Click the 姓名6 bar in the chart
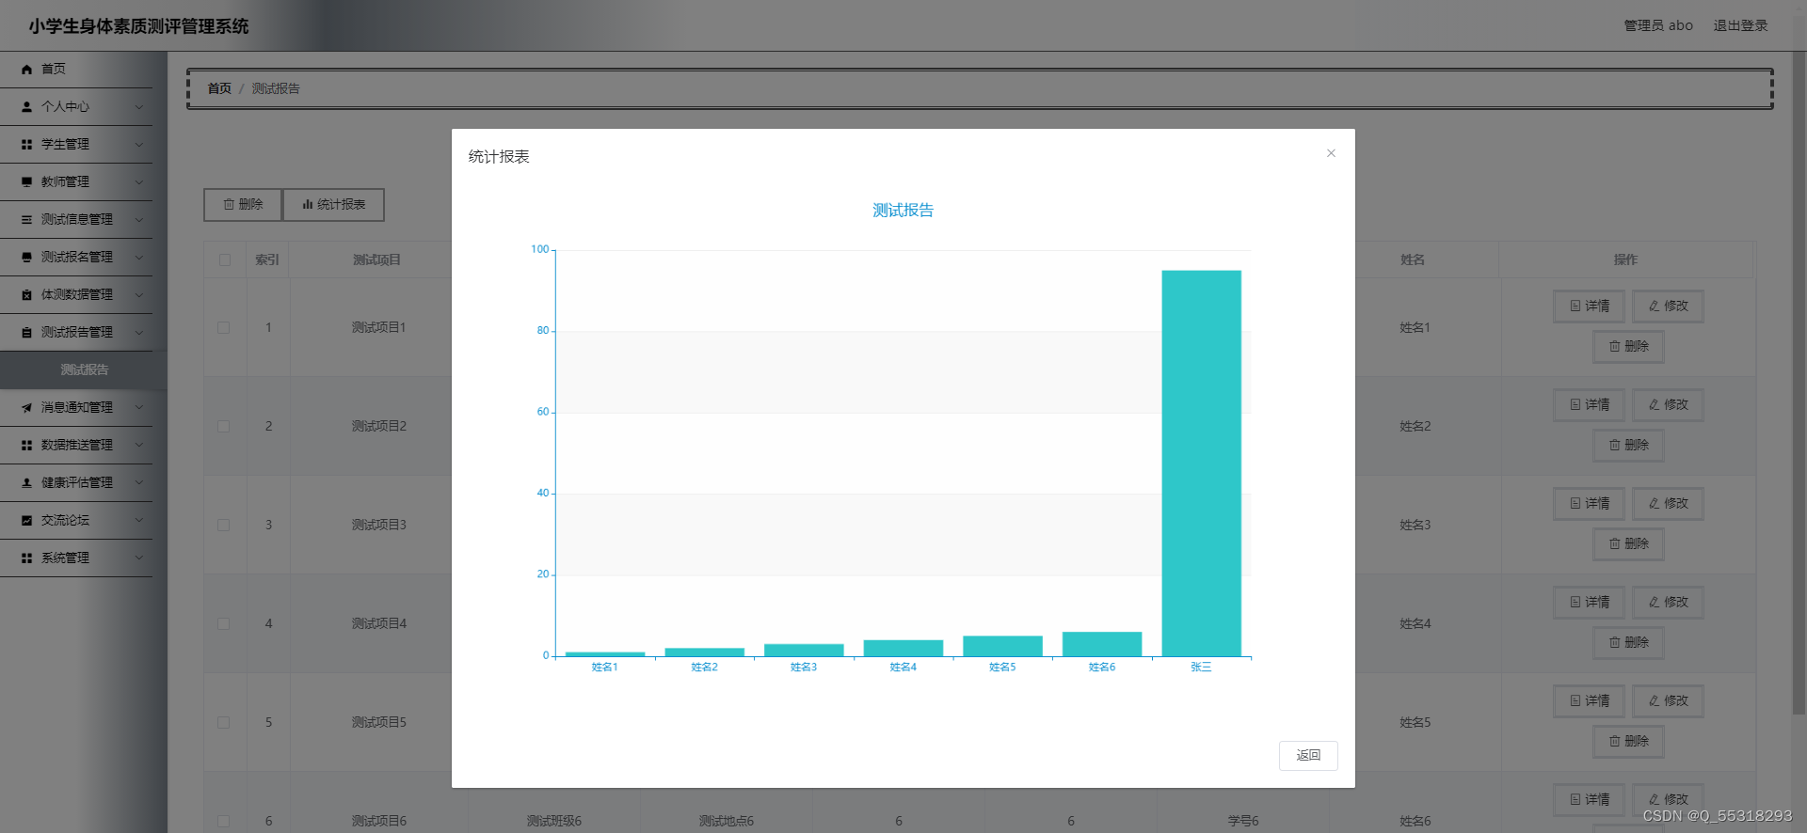 tap(1102, 644)
